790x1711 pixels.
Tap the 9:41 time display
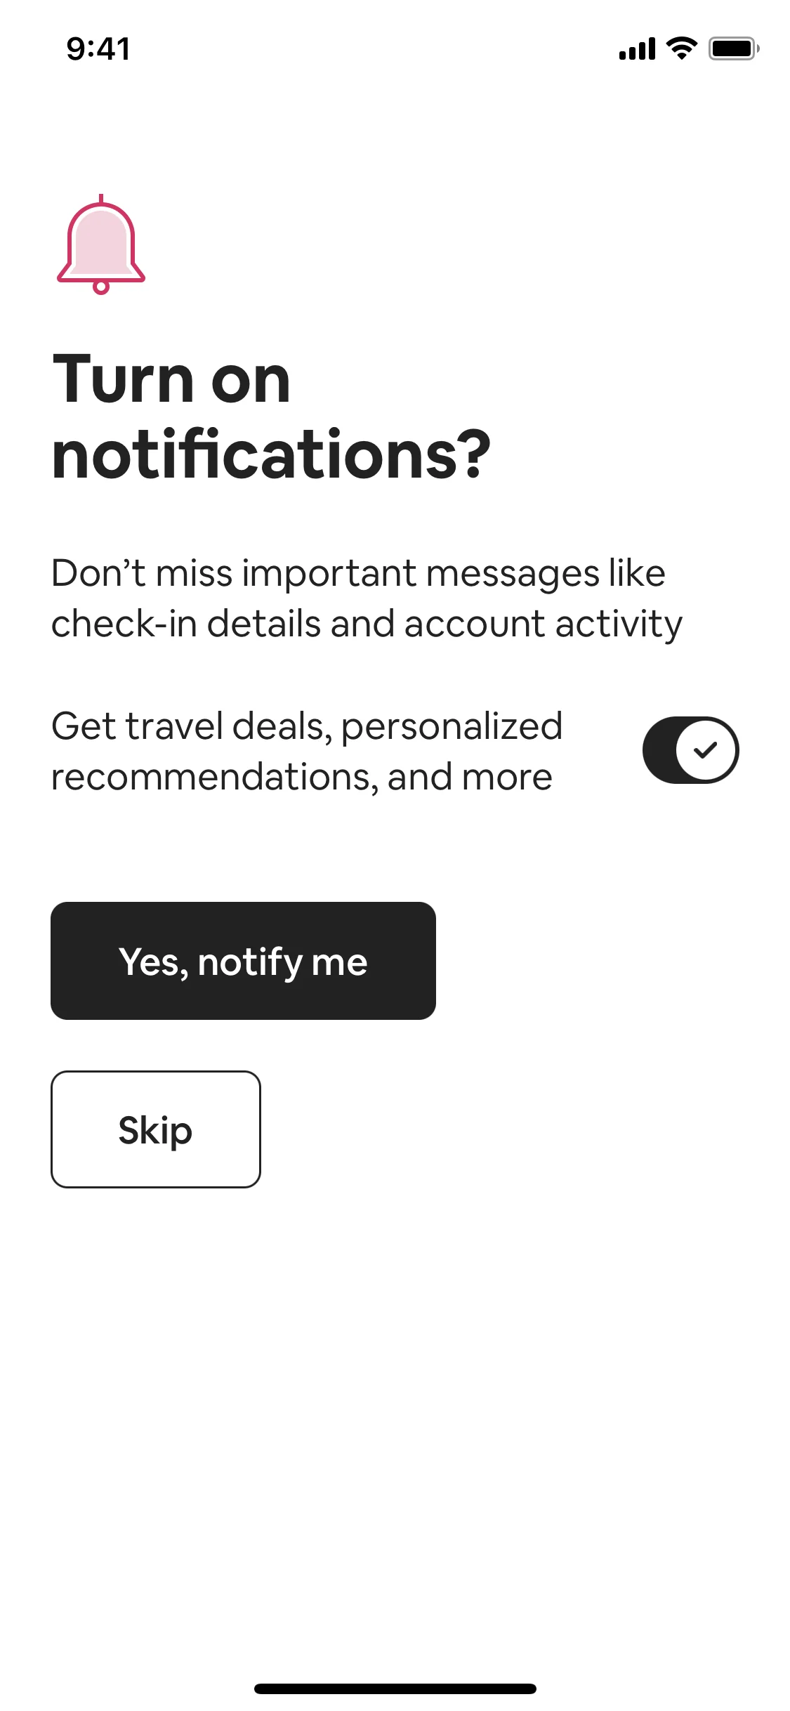click(x=97, y=48)
